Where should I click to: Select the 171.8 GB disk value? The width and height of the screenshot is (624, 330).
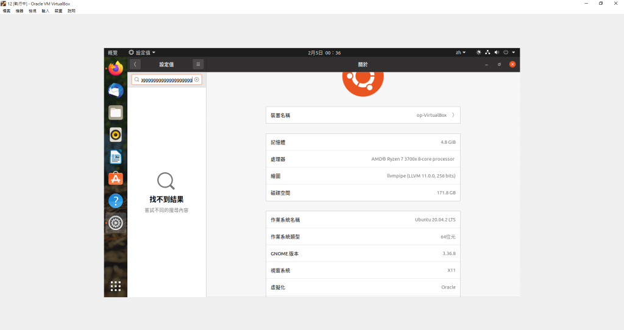click(x=446, y=192)
